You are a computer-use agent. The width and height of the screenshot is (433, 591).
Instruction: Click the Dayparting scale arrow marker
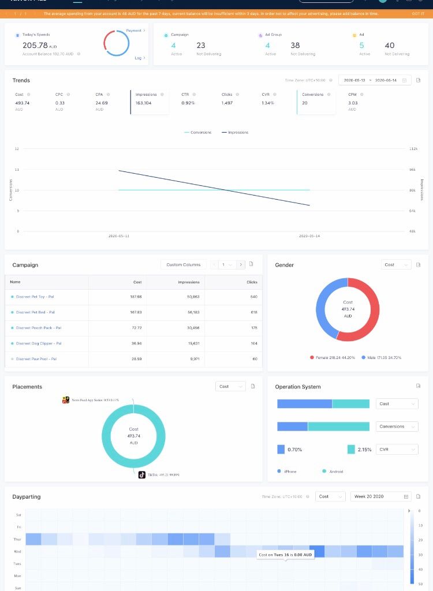point(409,511)
